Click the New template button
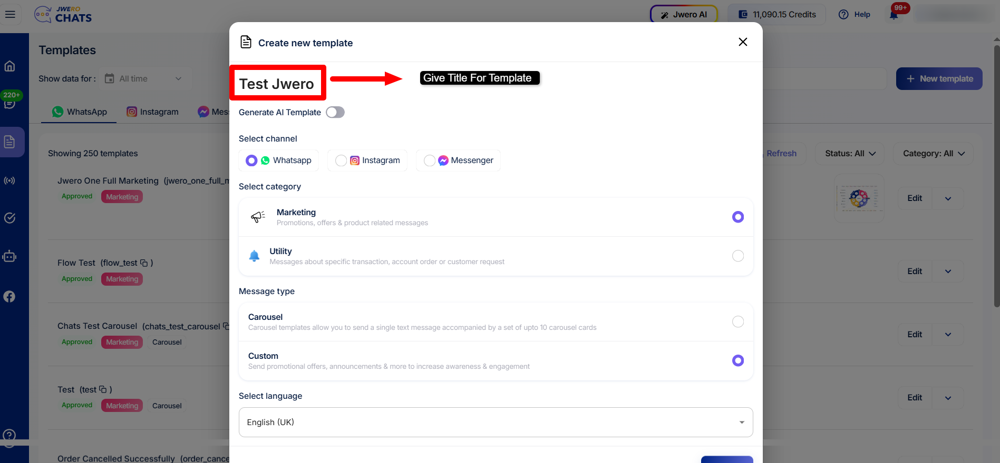Viewport: 1000px width, 463px height. point(939,79)
